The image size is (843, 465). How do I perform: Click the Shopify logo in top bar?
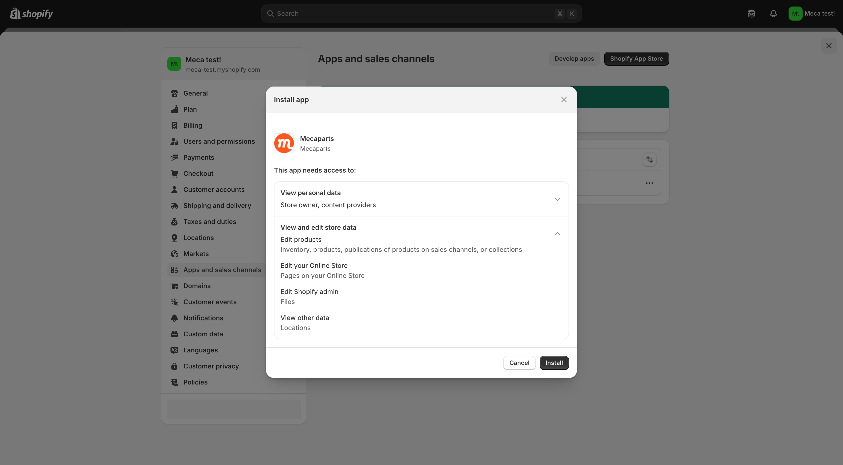[x=31, y=13]
